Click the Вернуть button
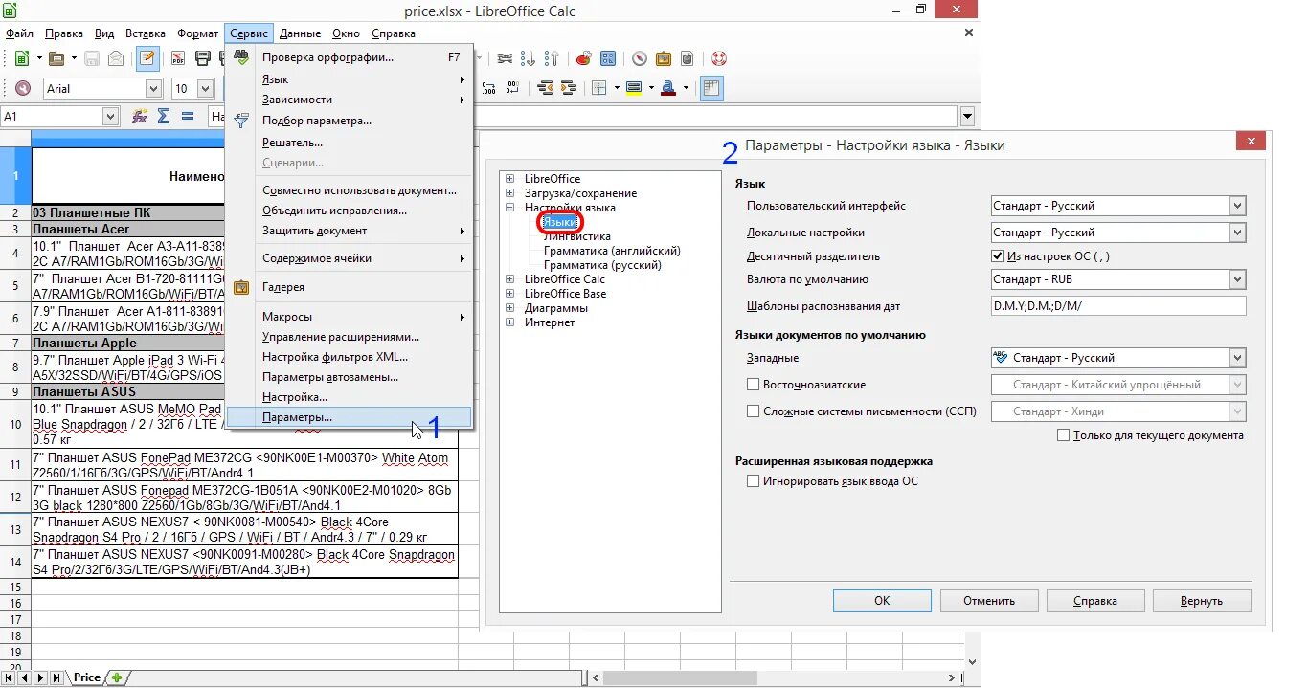 click(x=1202, y=601)
